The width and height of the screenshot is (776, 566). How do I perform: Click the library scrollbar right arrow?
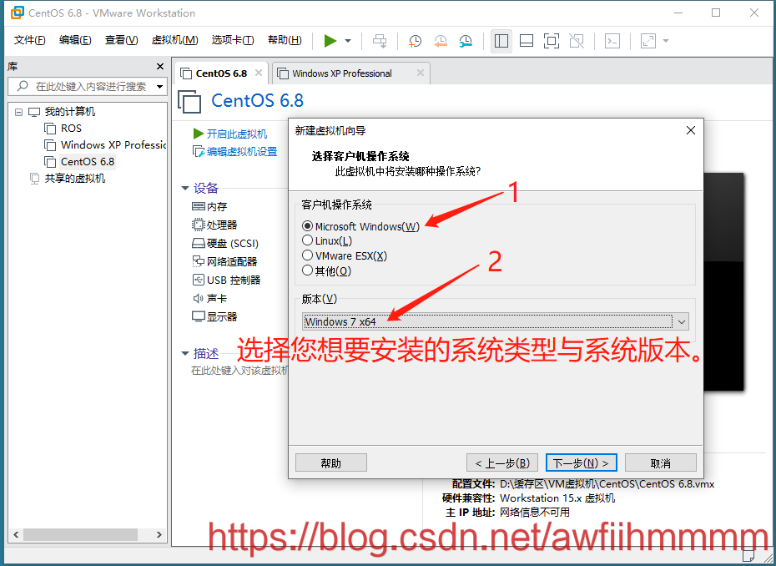click(x=159, y=535)
